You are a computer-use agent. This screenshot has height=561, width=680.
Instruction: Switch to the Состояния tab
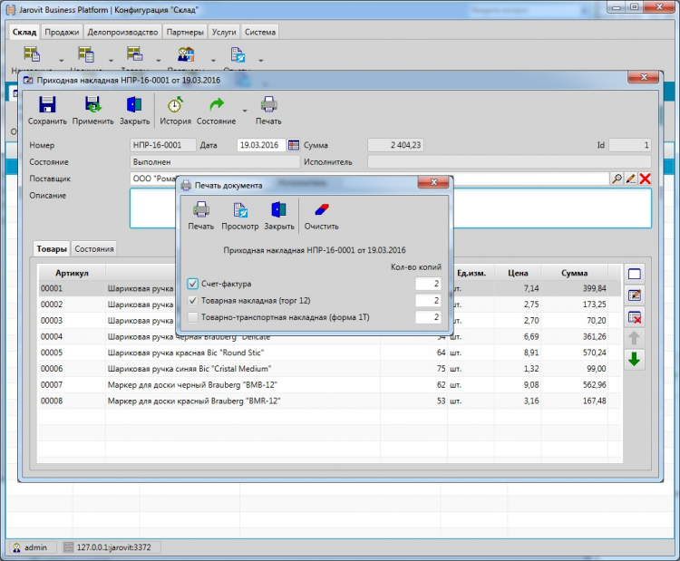click(94, 248)
